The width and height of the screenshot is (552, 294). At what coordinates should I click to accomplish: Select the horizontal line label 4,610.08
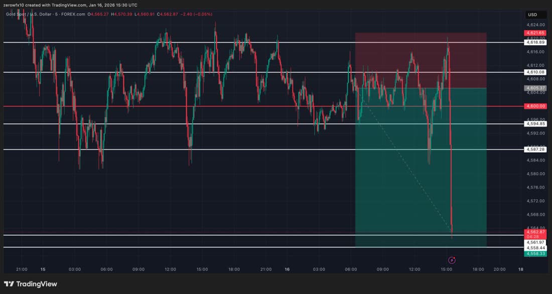tap(535, 72)
